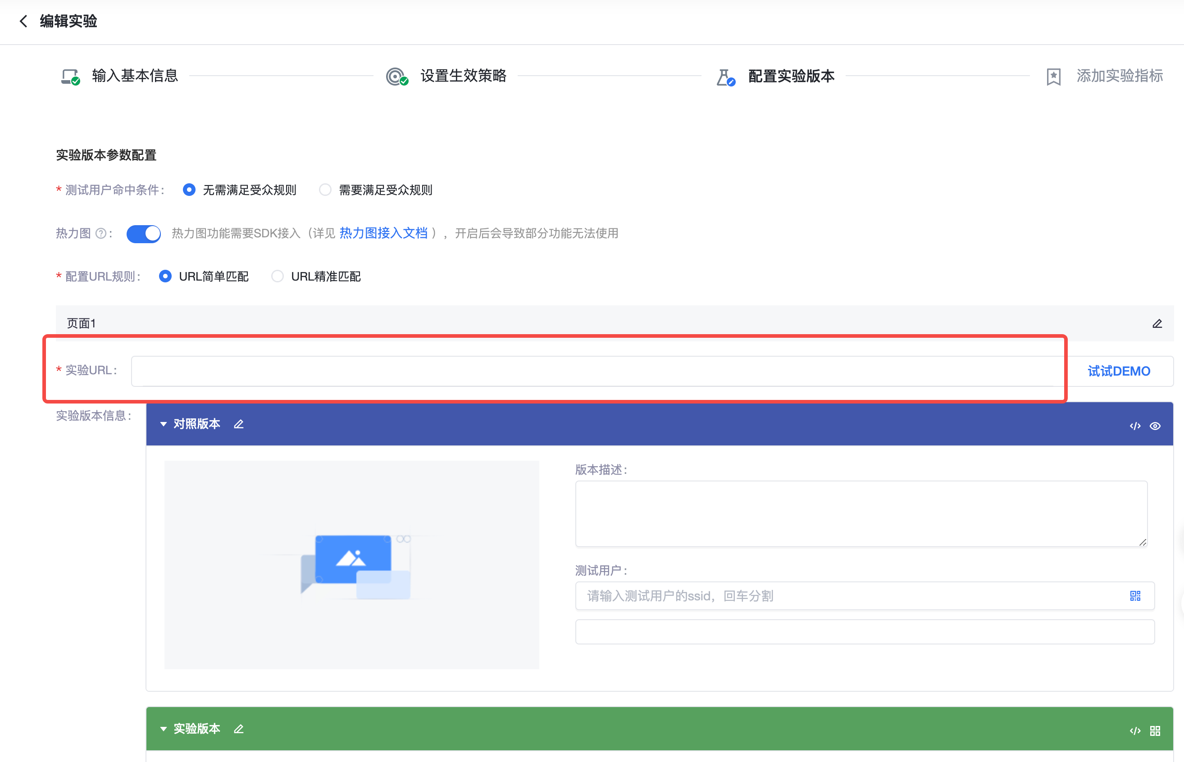
Task: Select 无需满足受众规则 radio option
Action: coord(189,190)
